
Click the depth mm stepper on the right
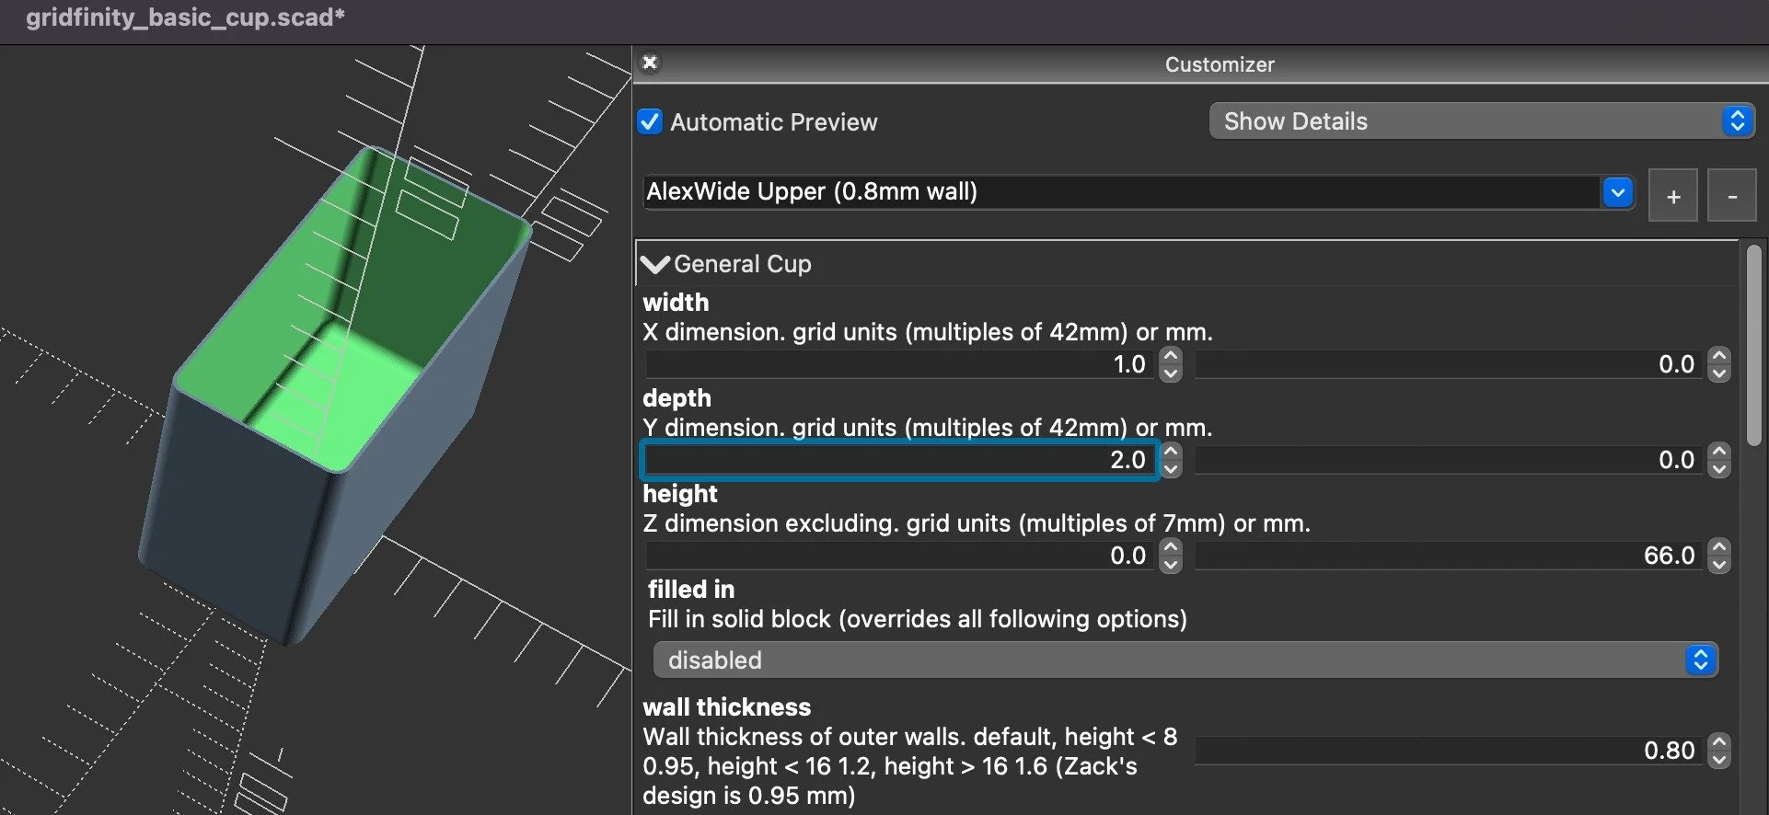pyautogui.click(x=1719, y=460)
